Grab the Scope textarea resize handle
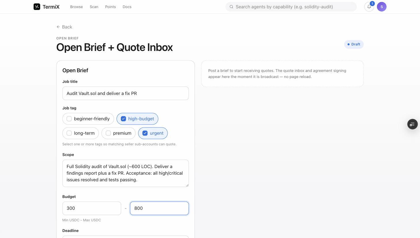 tap(187, 185)
